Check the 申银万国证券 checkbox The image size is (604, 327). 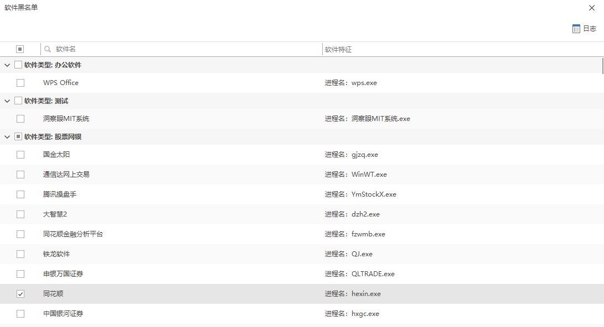pos(20,274)
